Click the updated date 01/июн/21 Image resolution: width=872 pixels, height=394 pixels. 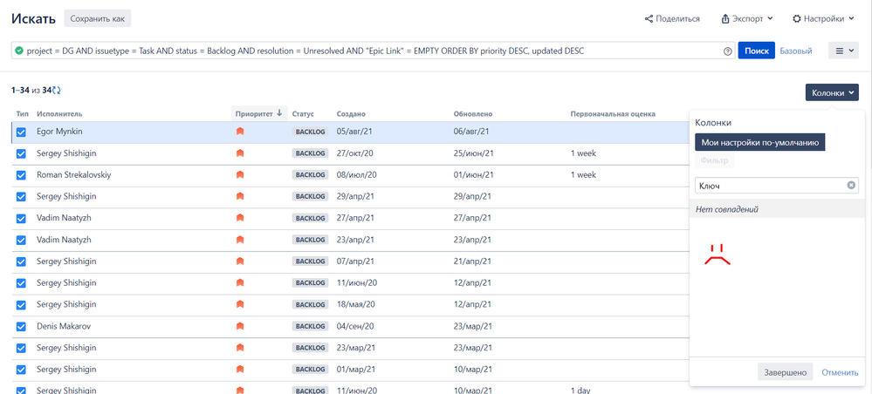[473, 175]
